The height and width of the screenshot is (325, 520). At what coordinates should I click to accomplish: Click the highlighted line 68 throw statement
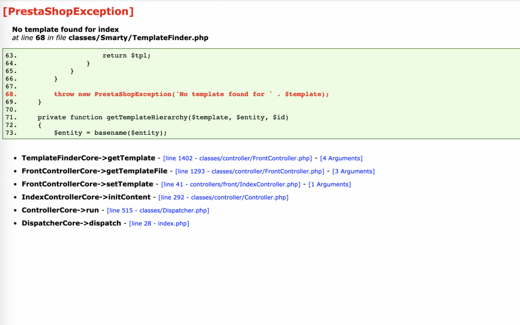[191, 94]
